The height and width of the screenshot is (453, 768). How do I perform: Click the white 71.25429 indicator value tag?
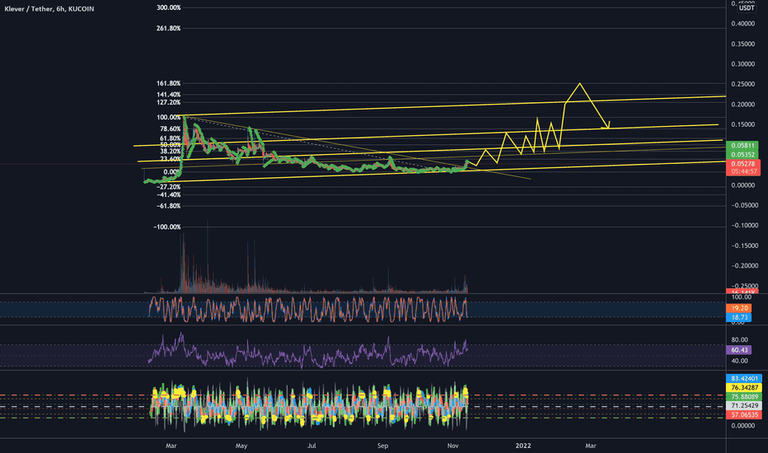click(744, 405)
